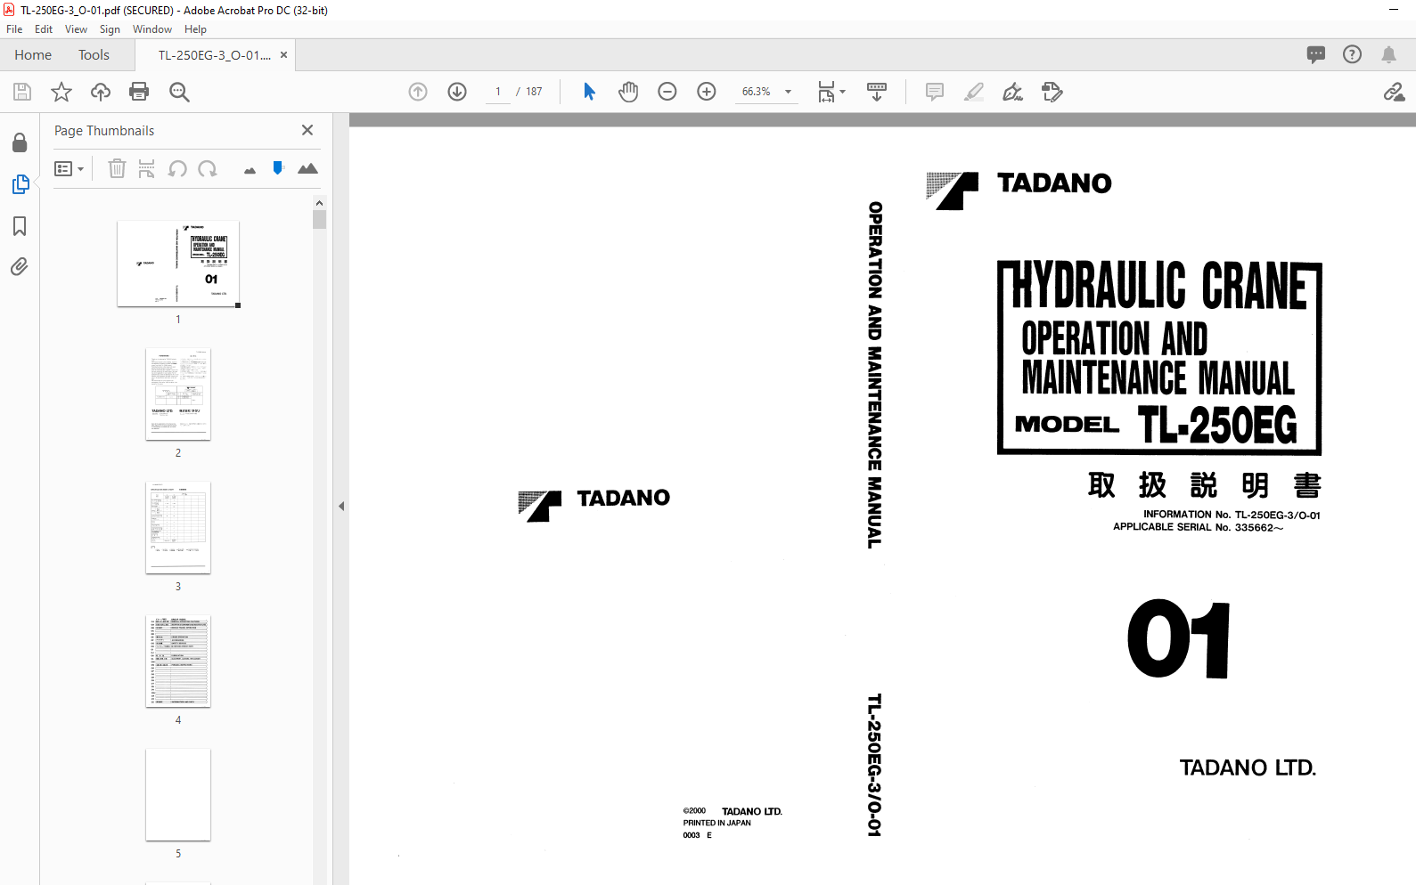Open the fit page options tool
This screenshot has height=885, width=1416.
pos(827,92)
